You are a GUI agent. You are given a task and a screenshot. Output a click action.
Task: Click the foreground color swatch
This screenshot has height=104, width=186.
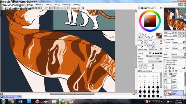pyautogui.click(x=158, y=35)
